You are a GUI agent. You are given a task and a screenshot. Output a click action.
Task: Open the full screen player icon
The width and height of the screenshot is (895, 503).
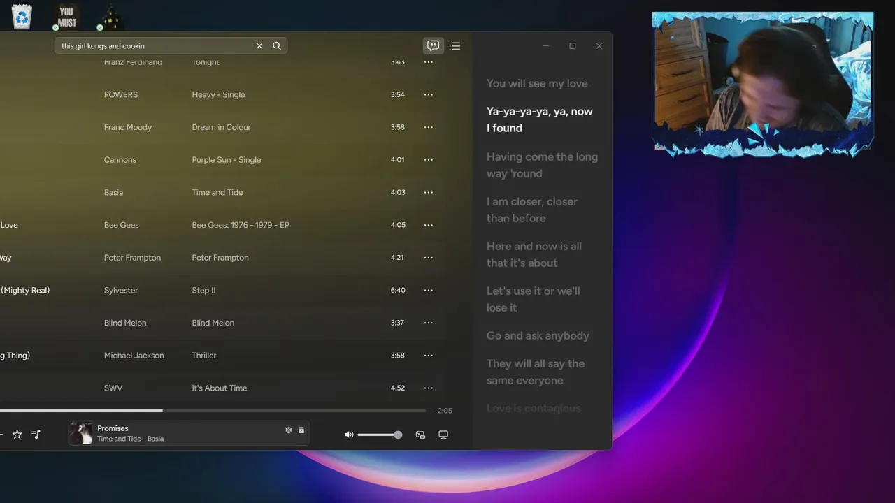point(443,435)
